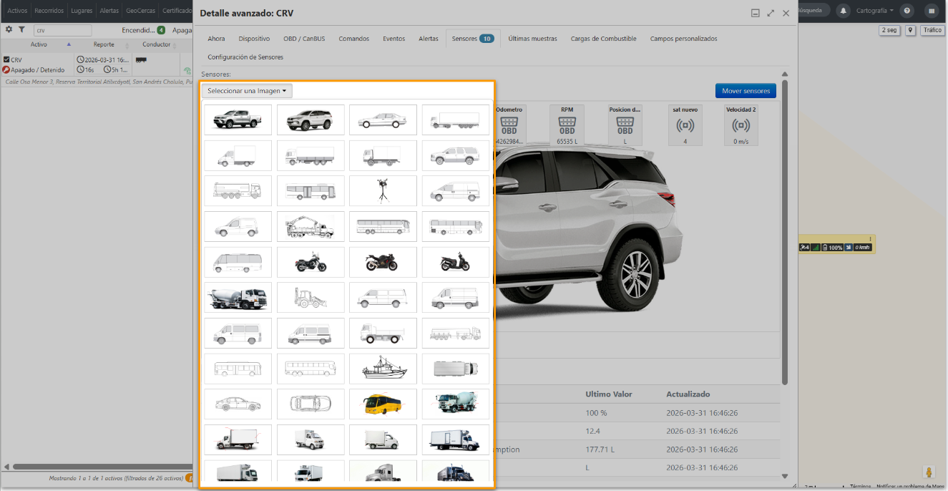Image resolution: width=948 pixels, height=491 pixels.
Task: Click the Mover sensores button
Action: click(746, 91)
